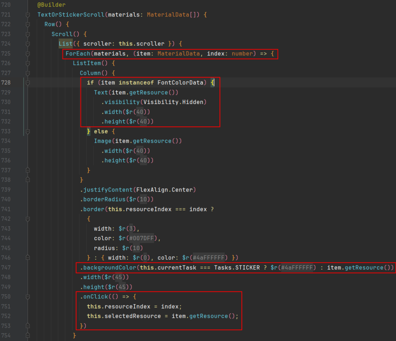The height and width of the screenshot is (341, 396).
Task: Click fold end marker on line 738
Action: coord(28,180)
